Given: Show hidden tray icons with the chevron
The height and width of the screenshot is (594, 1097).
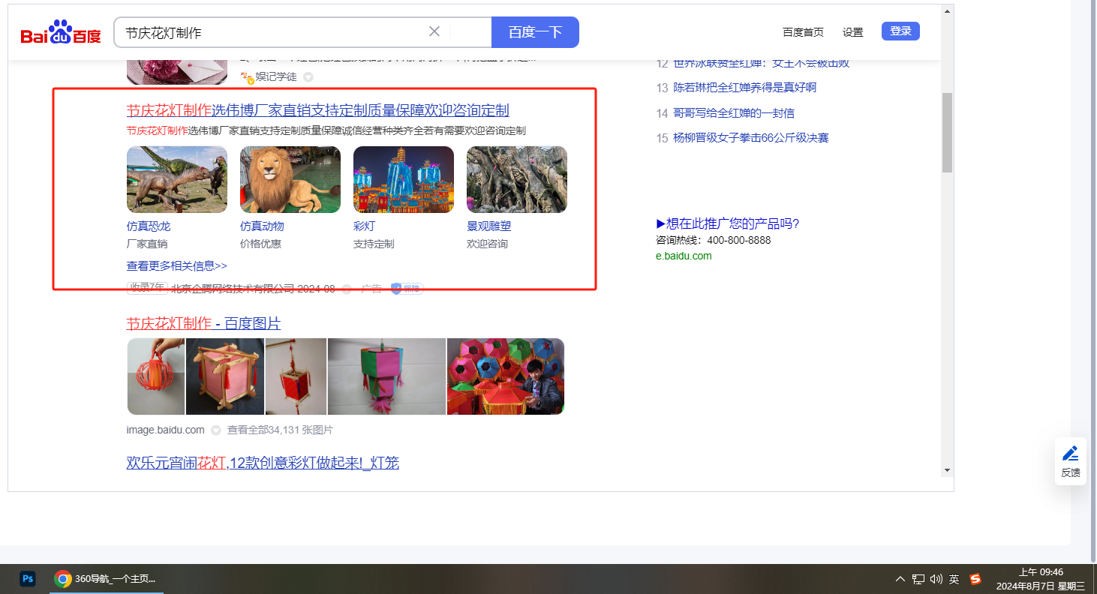Looking at the screenshot, I should pyautogui.click(x=900, y=579).
